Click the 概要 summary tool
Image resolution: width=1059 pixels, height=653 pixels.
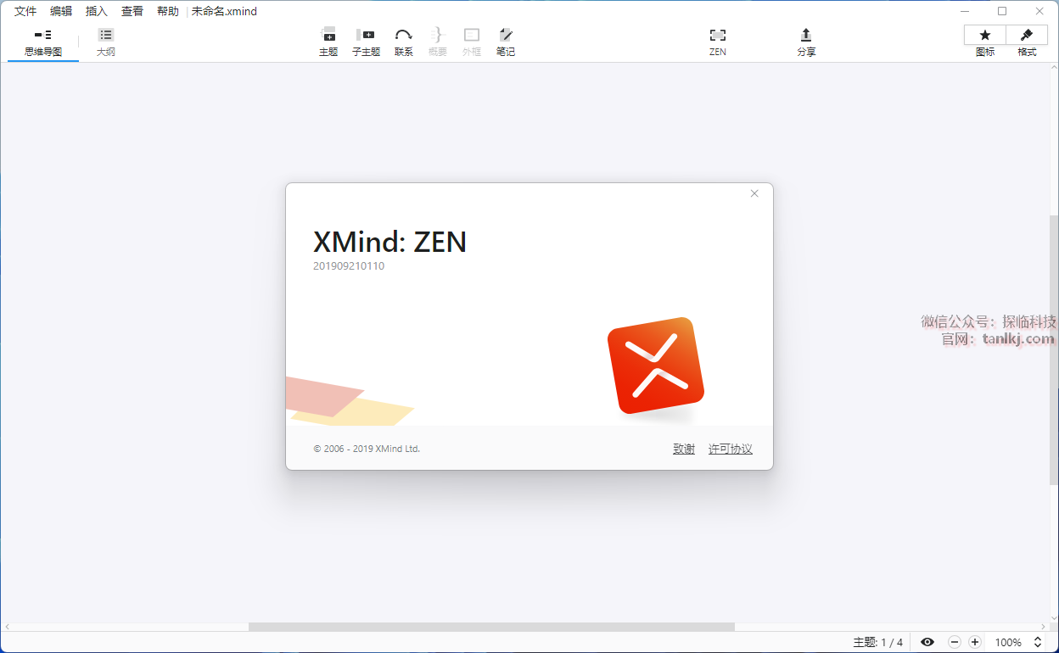pyautogui.click(x=437, y=42)
